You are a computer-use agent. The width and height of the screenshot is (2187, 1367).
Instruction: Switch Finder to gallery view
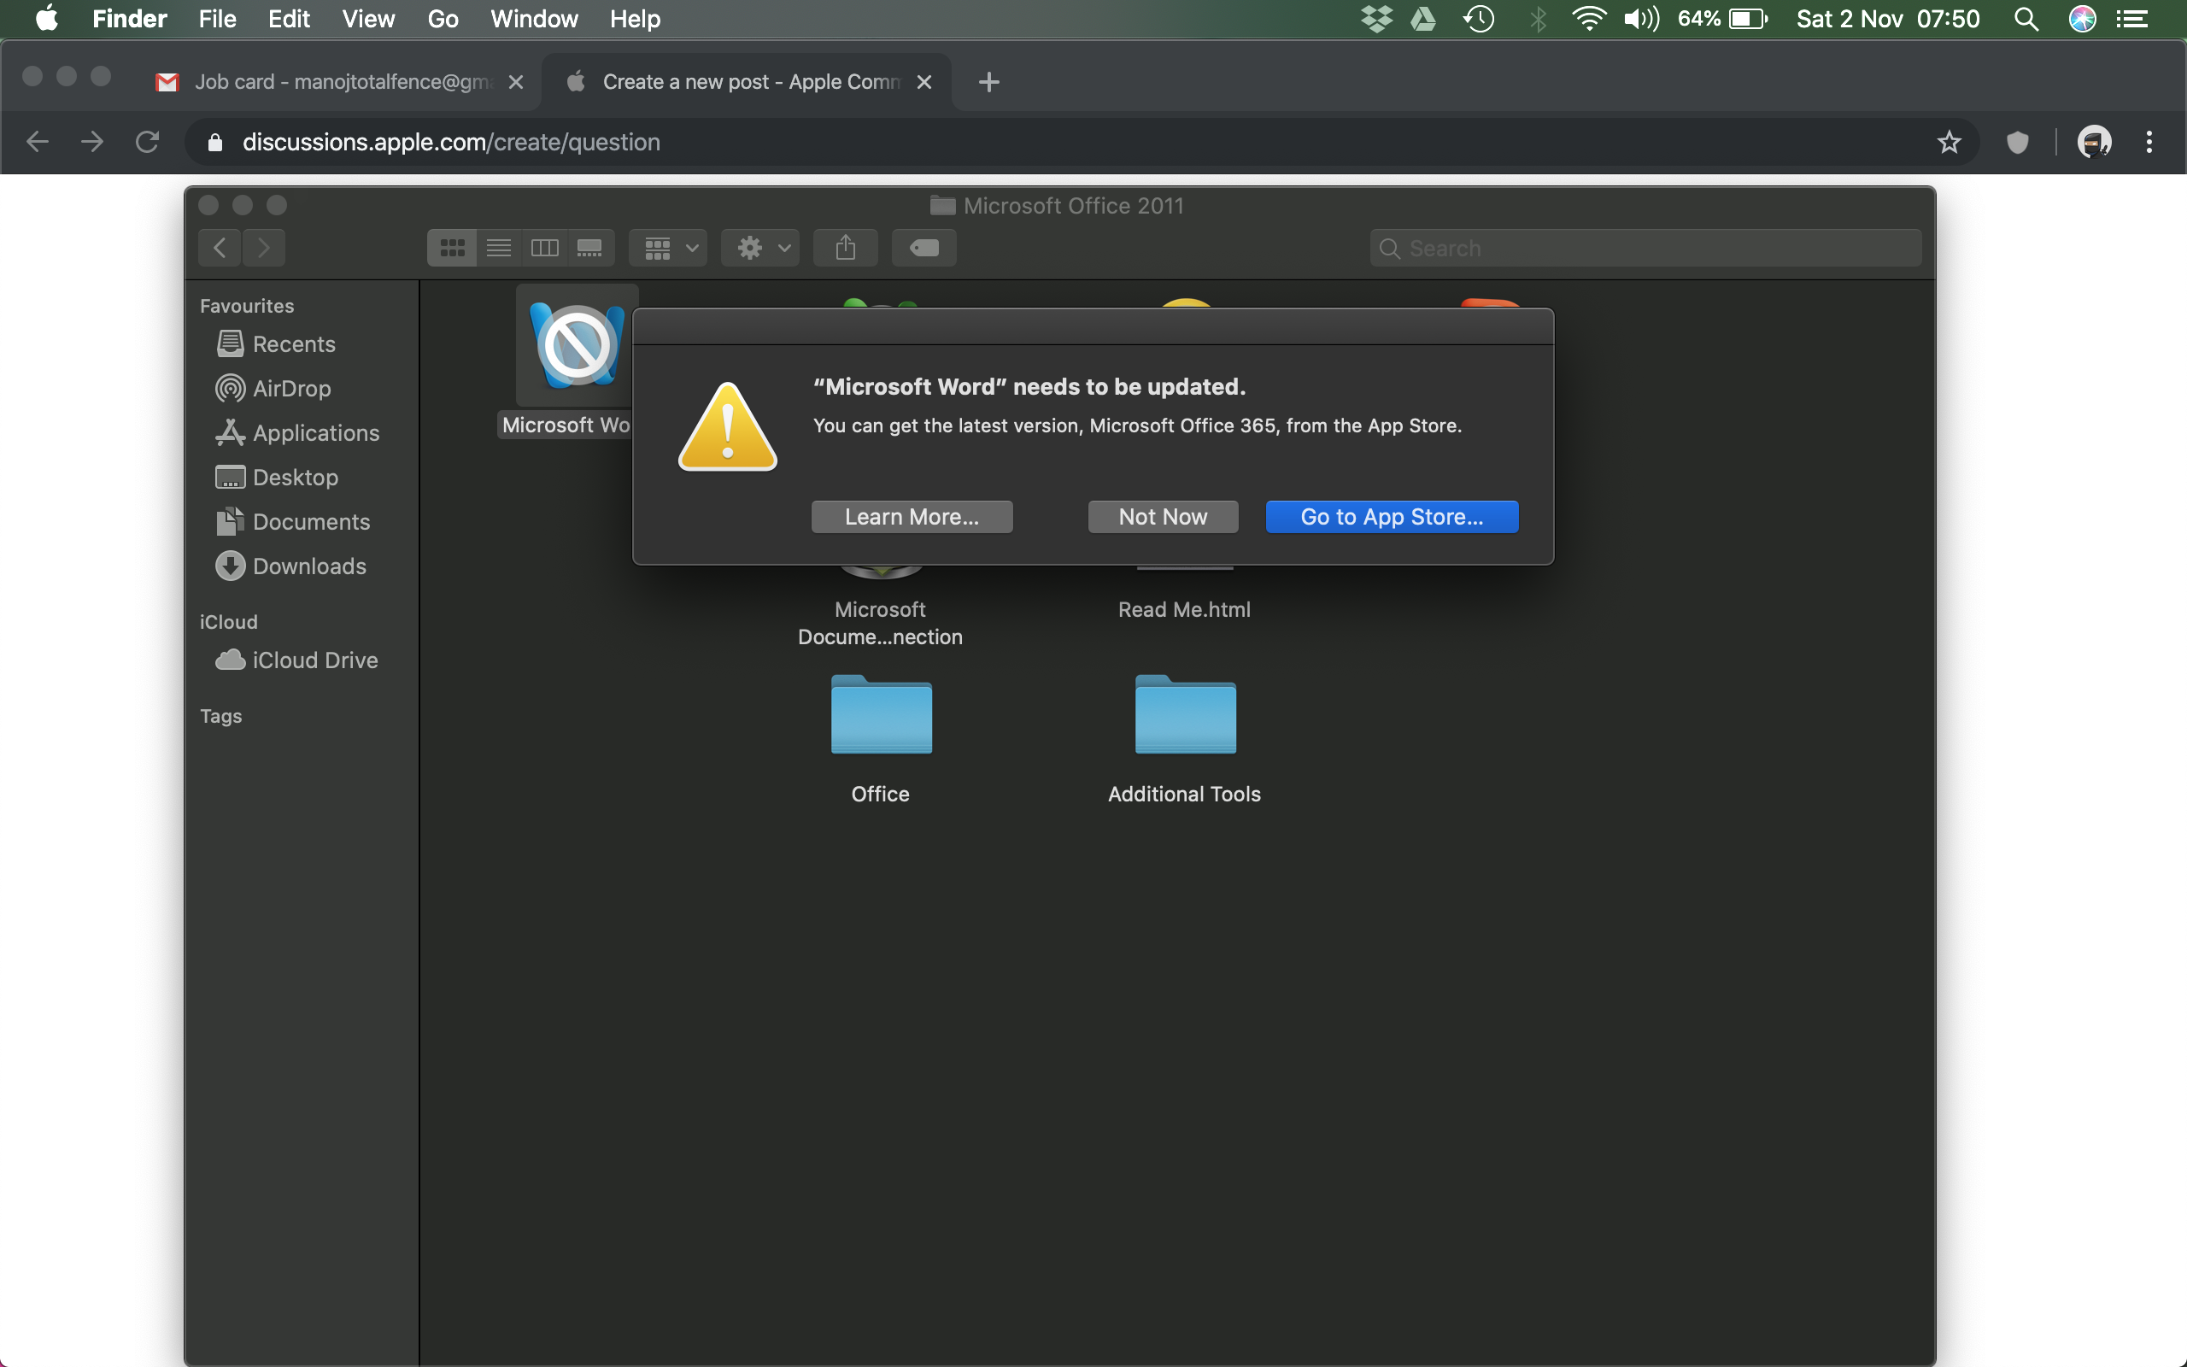coord(590,248)
